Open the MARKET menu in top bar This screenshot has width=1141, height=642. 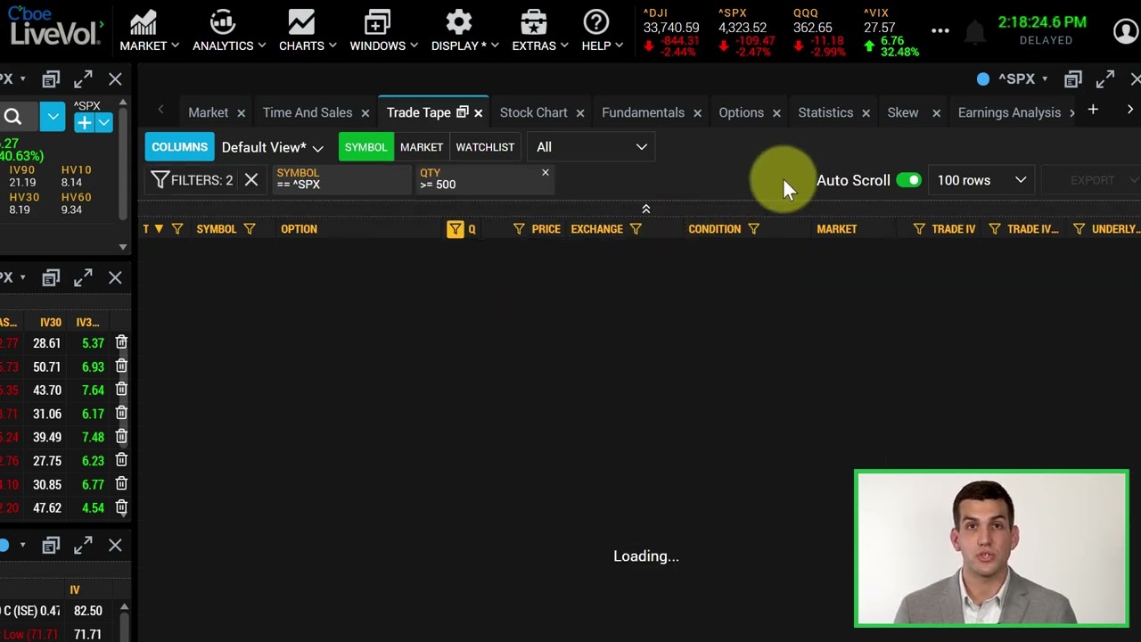(x=149, y=31)
